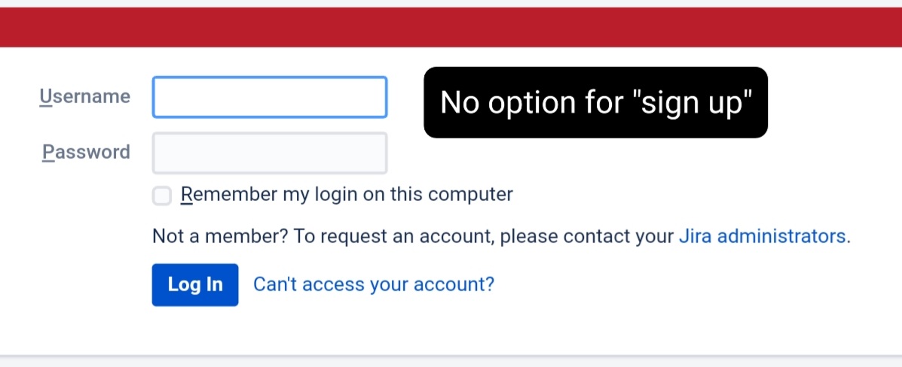Click the gray strip below the login form
Screen dimensions: 902x367
point(451,361)
